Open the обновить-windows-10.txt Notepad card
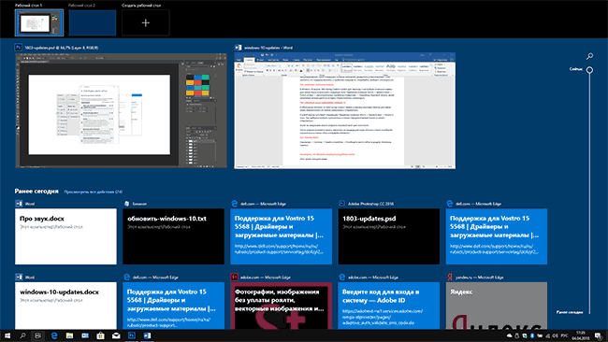 (173, 236)
